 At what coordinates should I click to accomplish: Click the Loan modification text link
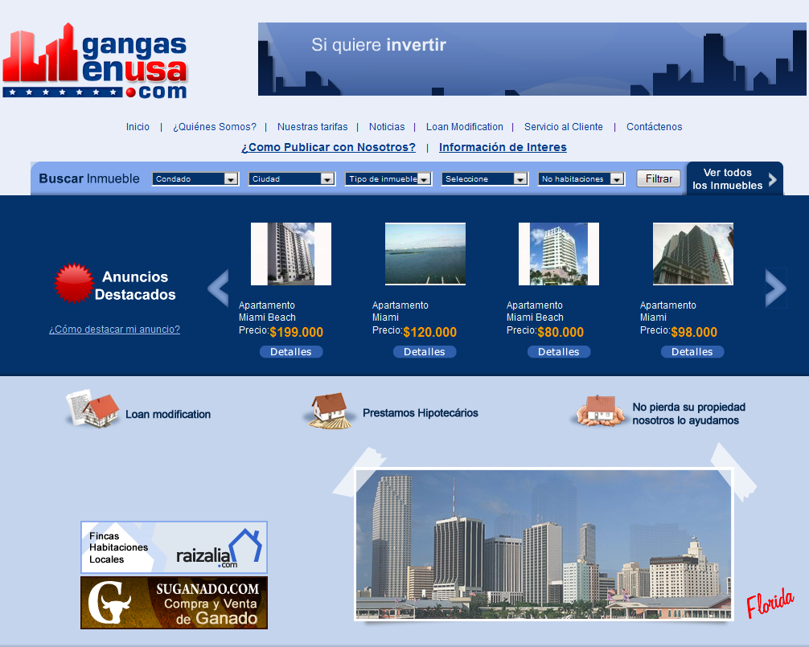click(168, 415)
